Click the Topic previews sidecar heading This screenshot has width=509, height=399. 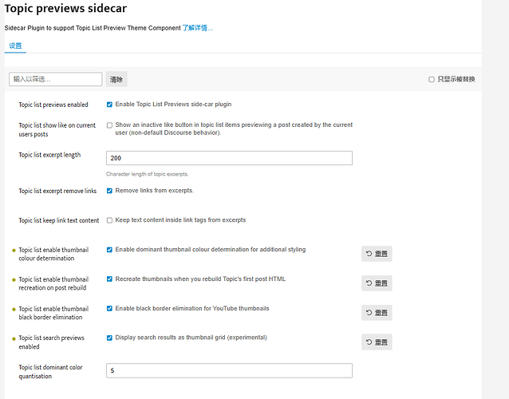pyautogui.click(x=65, y=9)
